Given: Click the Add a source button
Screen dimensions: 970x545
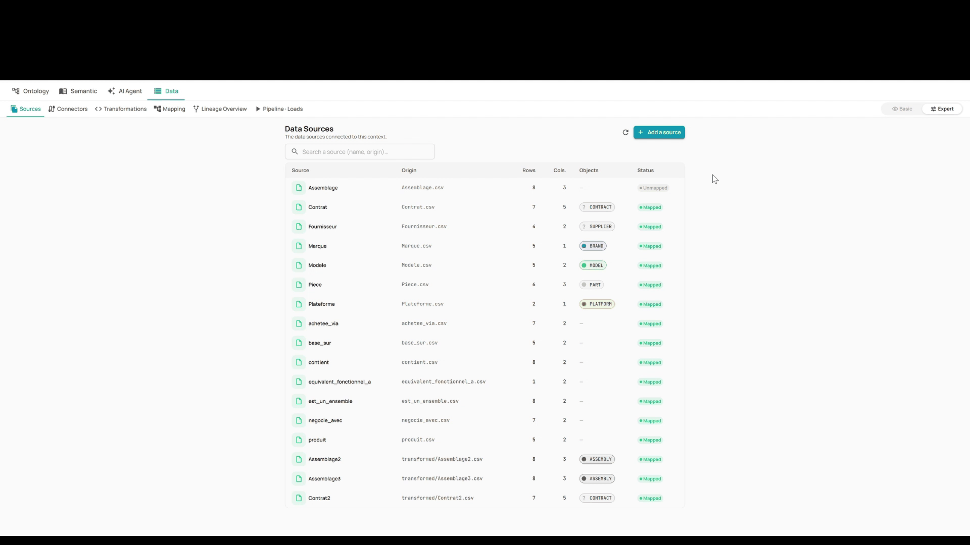Looking at the screenshot, I should pyautogui.click(x=659, y=132).
